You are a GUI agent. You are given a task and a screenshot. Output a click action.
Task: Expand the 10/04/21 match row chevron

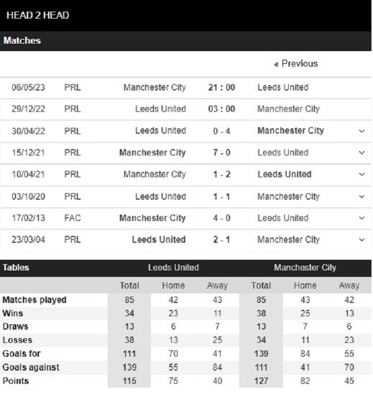tap(362, 175)
